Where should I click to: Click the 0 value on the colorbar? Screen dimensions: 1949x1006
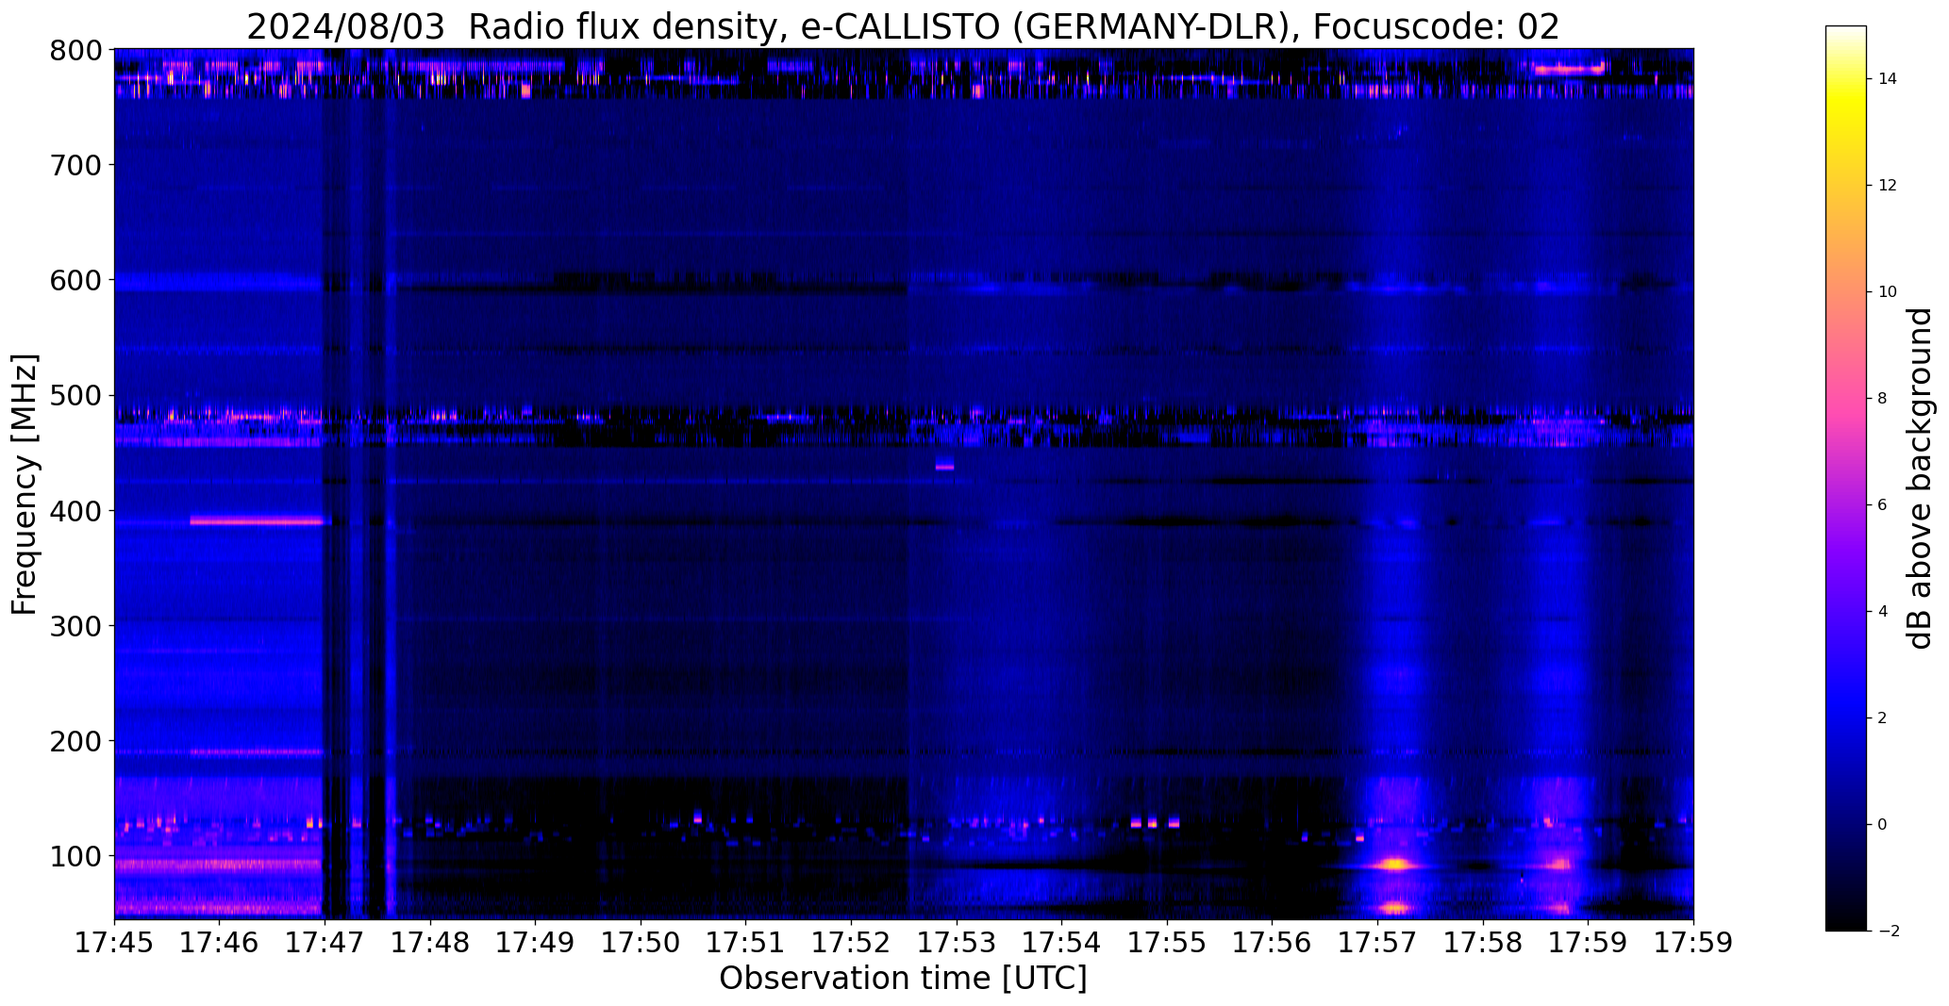pos(1883,824)
